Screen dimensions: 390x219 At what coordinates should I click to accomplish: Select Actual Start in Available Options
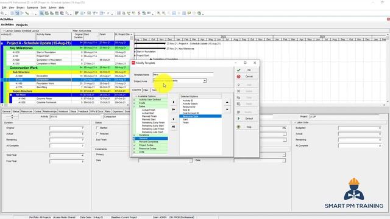tap(148, 113)
